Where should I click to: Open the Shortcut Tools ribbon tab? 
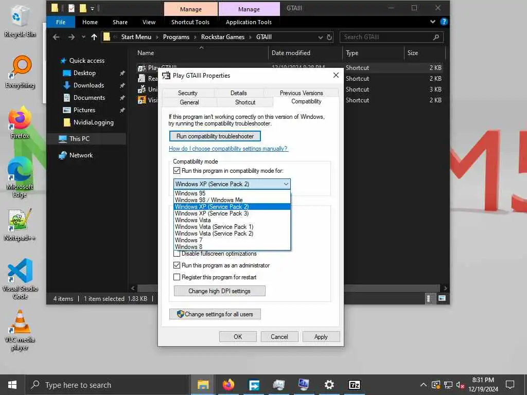(190, 22)
